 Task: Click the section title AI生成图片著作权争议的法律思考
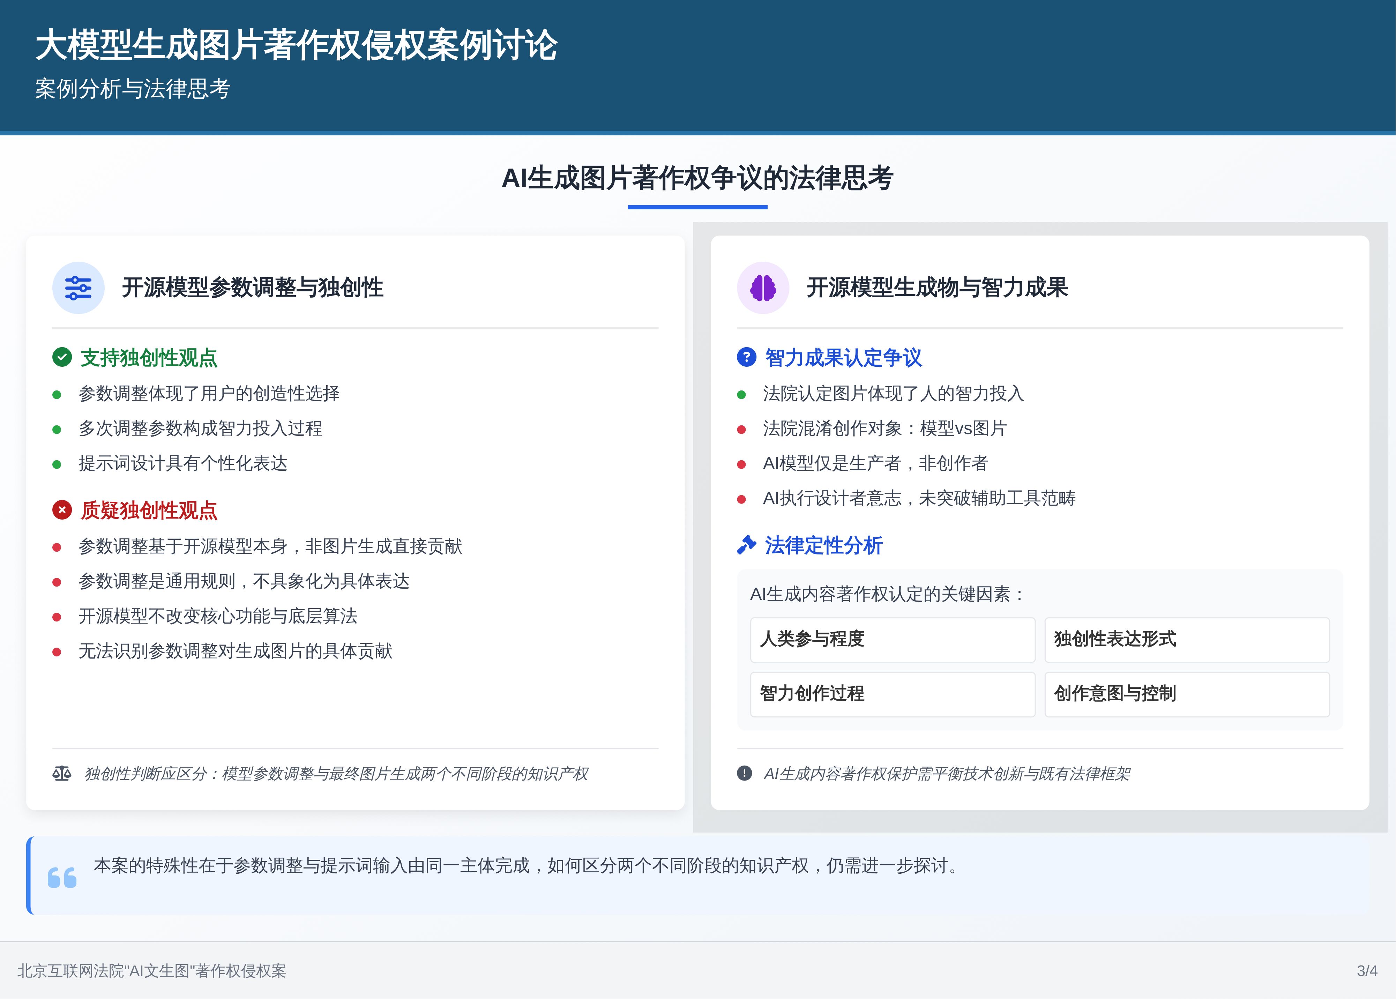point(697,178)
